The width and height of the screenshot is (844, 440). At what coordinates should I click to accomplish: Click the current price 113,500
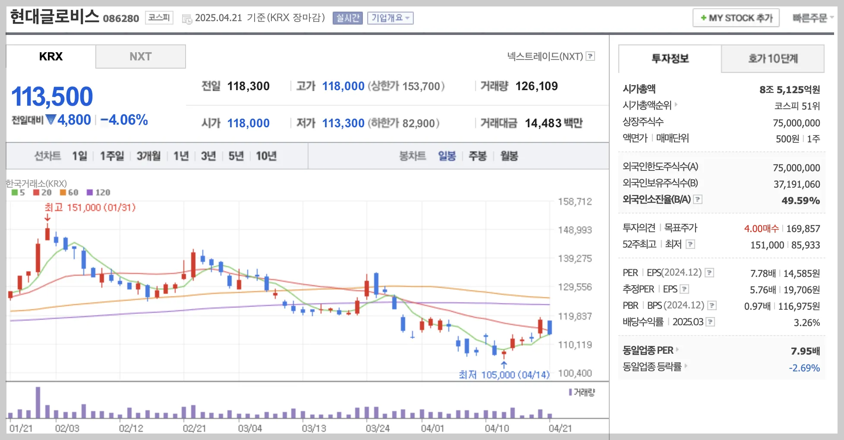coord(52,96)
